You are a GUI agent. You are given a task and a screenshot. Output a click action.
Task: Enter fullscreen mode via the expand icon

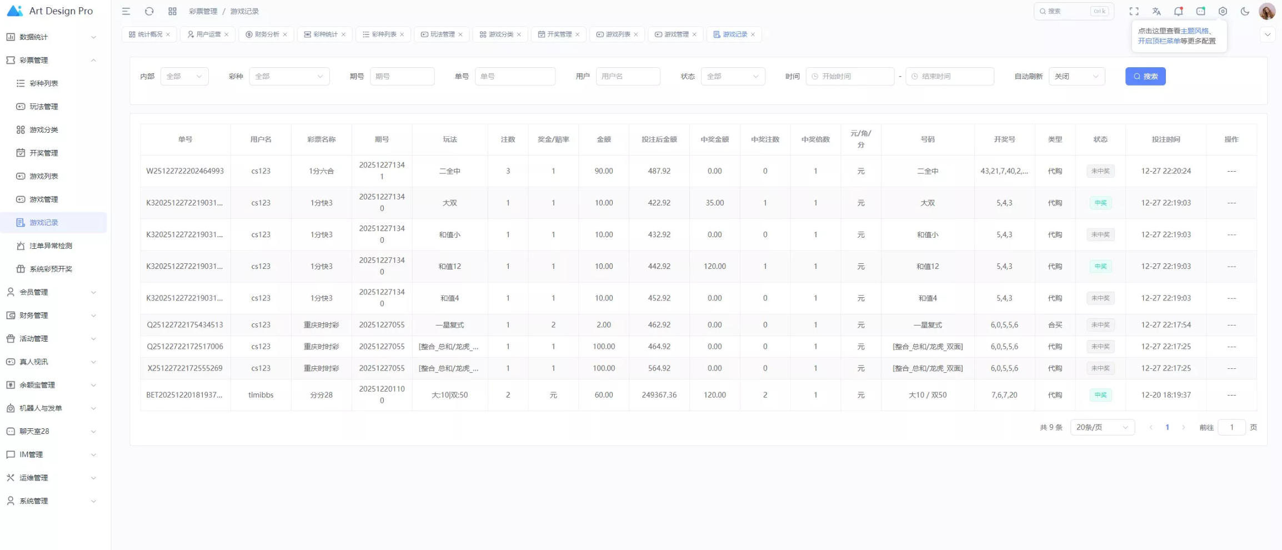1134,11
